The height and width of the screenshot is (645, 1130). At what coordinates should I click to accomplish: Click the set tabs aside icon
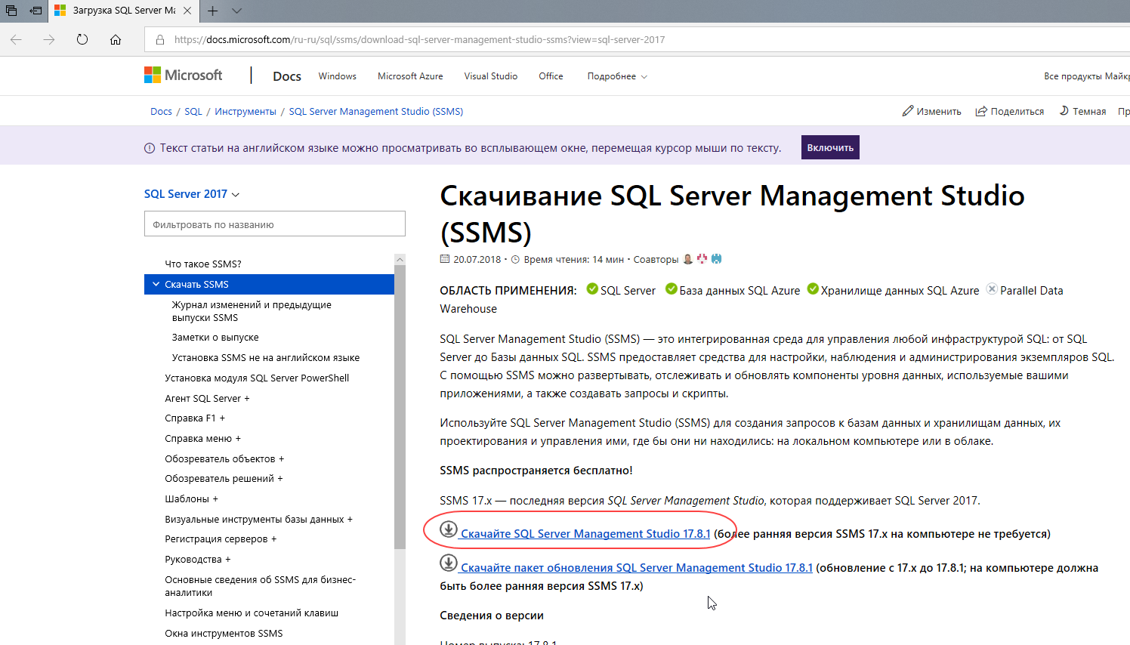coord(36,11)
